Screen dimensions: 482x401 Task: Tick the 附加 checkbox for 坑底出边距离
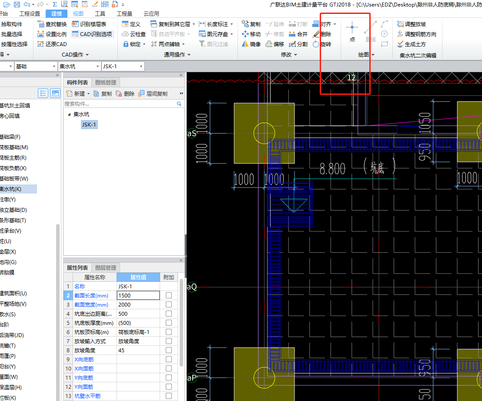169,314
